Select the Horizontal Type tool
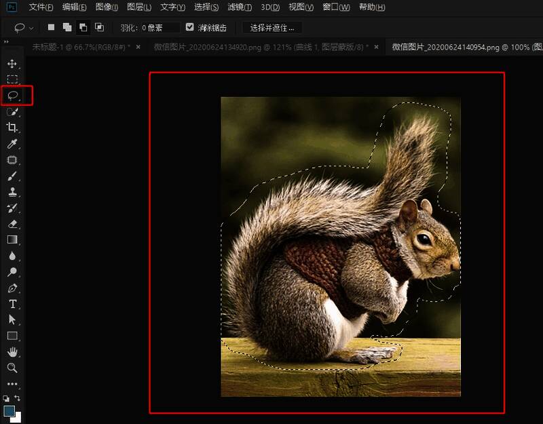Viewport: 543px width, 424px height. click(12, 304)
